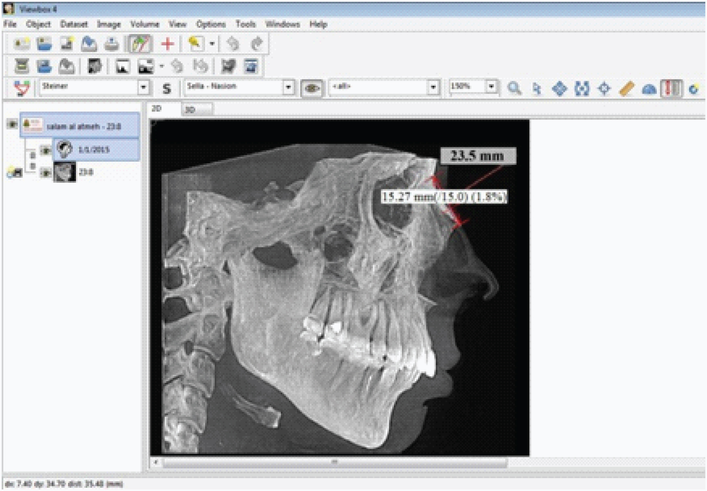Click the print icon in top toolbar
707x491 pixels.
pos(111,44)
